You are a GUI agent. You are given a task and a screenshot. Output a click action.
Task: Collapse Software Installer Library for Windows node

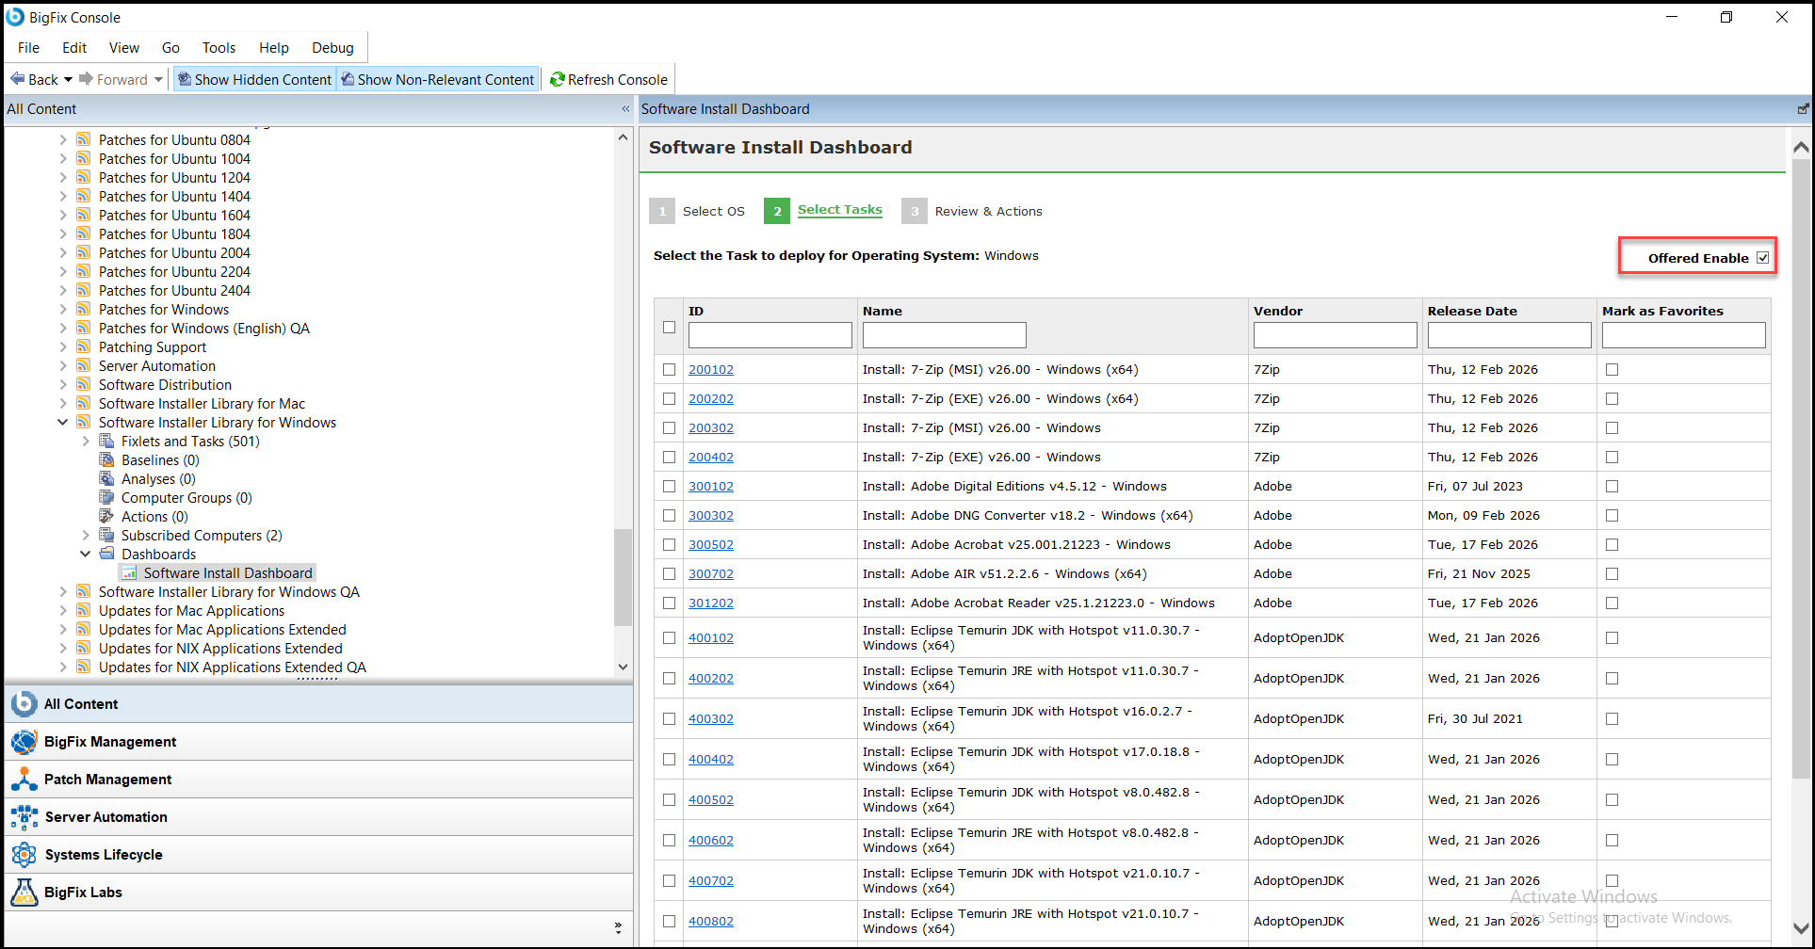(63, 423)
